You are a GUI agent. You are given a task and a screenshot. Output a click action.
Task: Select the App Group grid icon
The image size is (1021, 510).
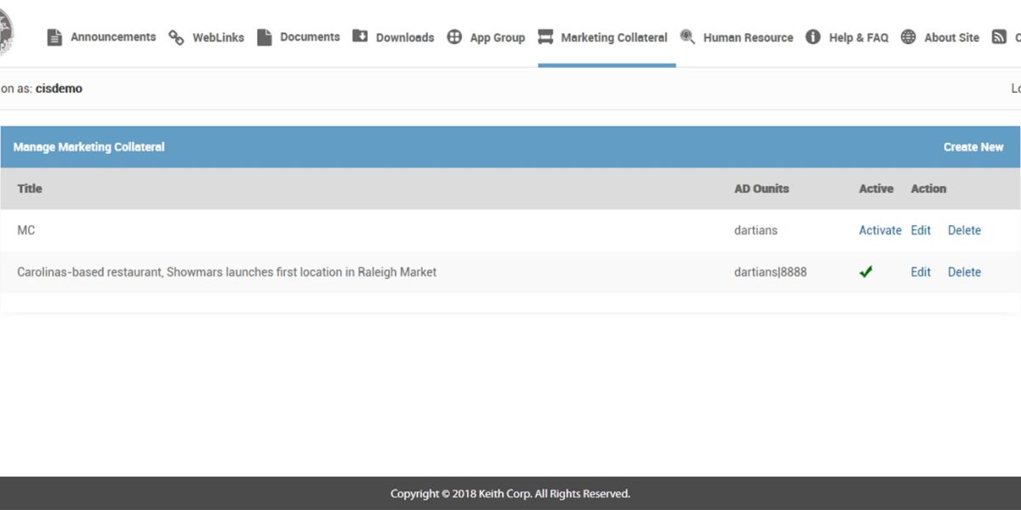click(454, 37)
